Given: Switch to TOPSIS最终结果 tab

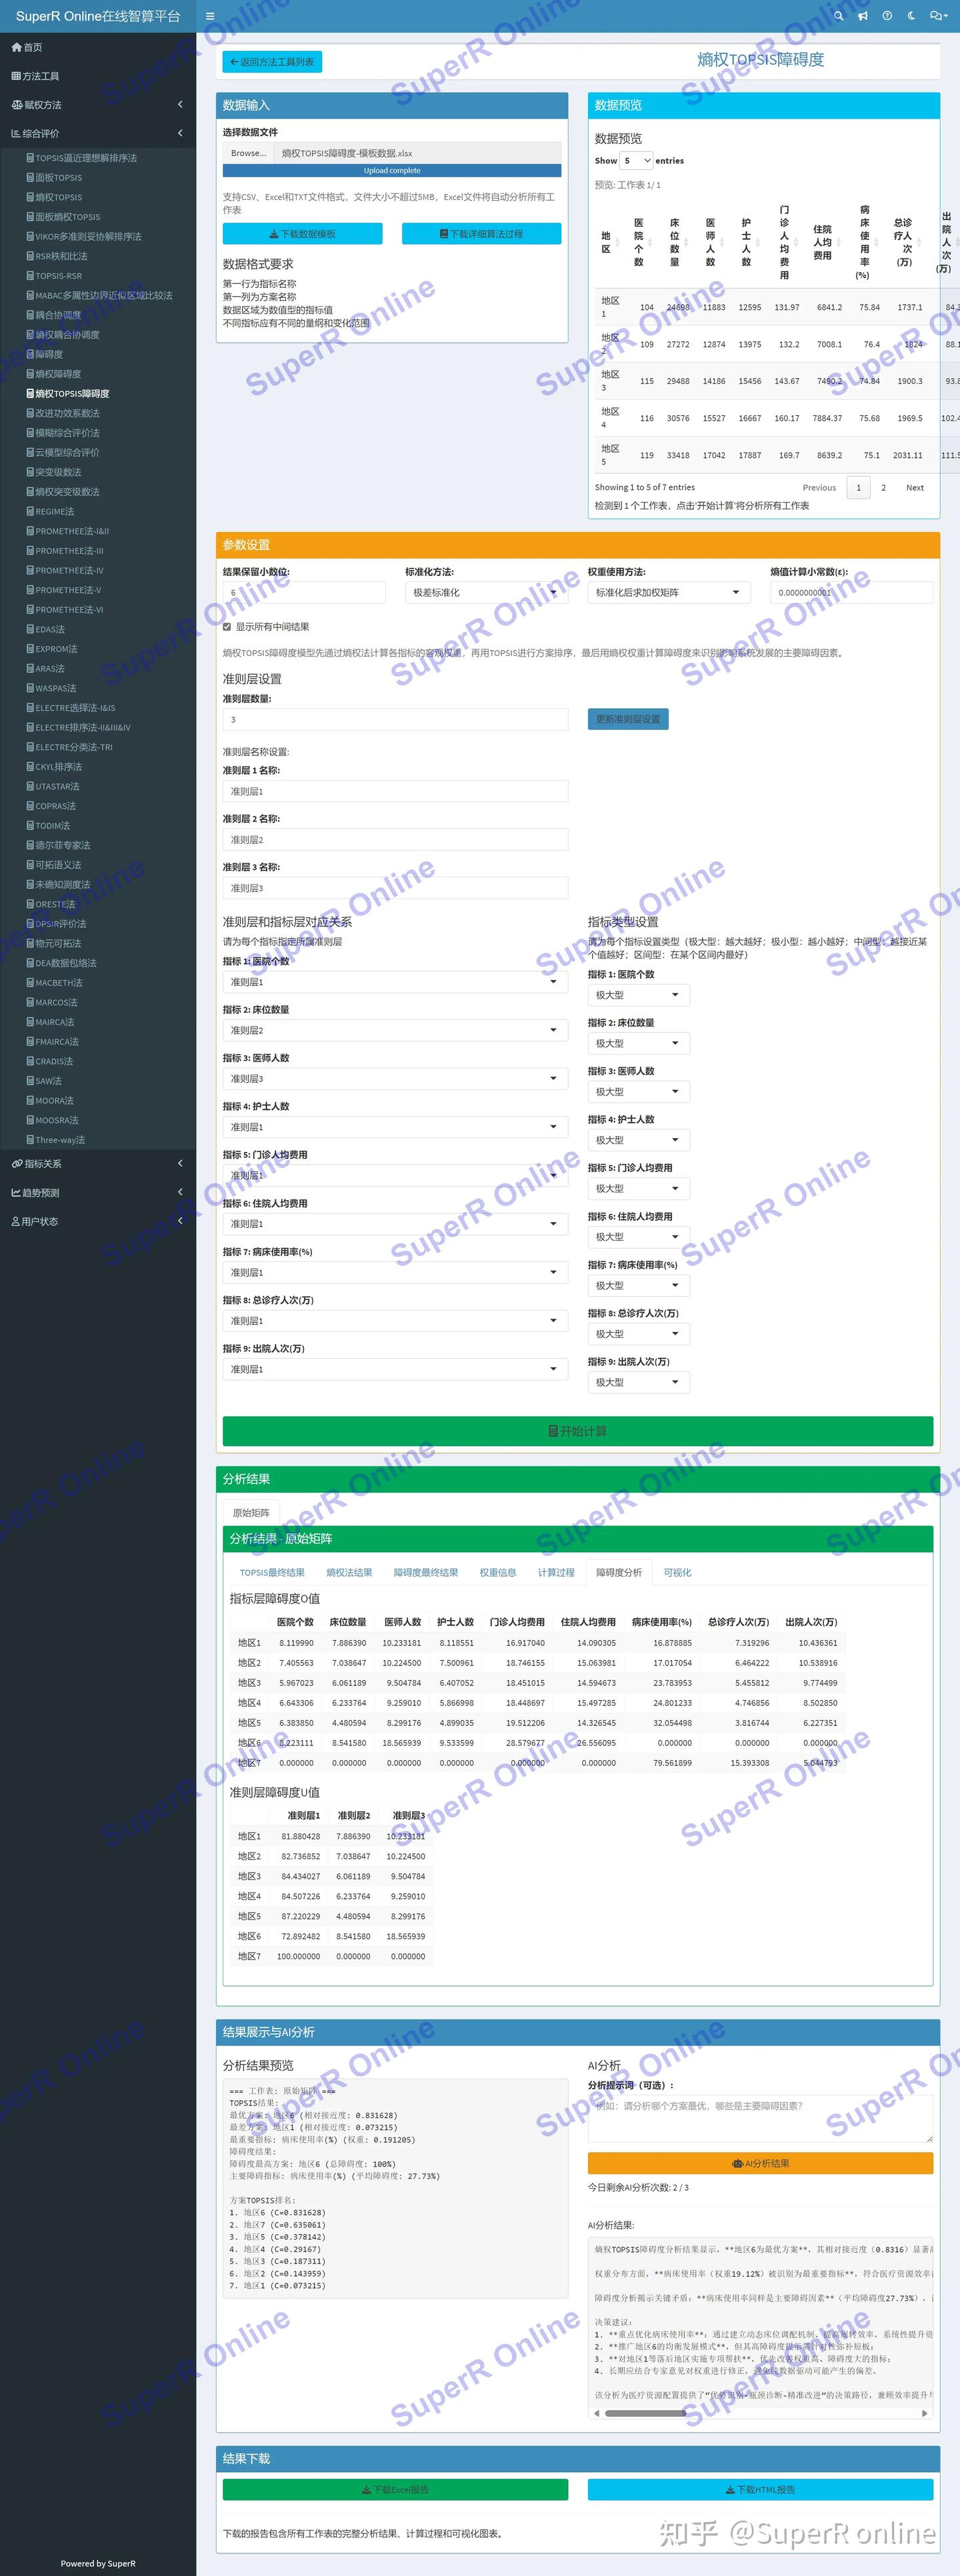Looking at the screenshot, I should tap(272, 1573).
